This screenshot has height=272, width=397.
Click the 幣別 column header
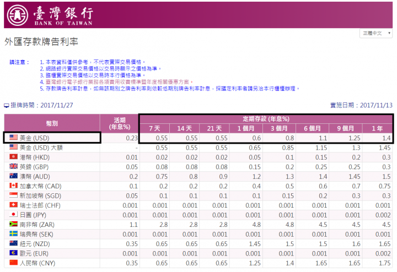point(52,123)
